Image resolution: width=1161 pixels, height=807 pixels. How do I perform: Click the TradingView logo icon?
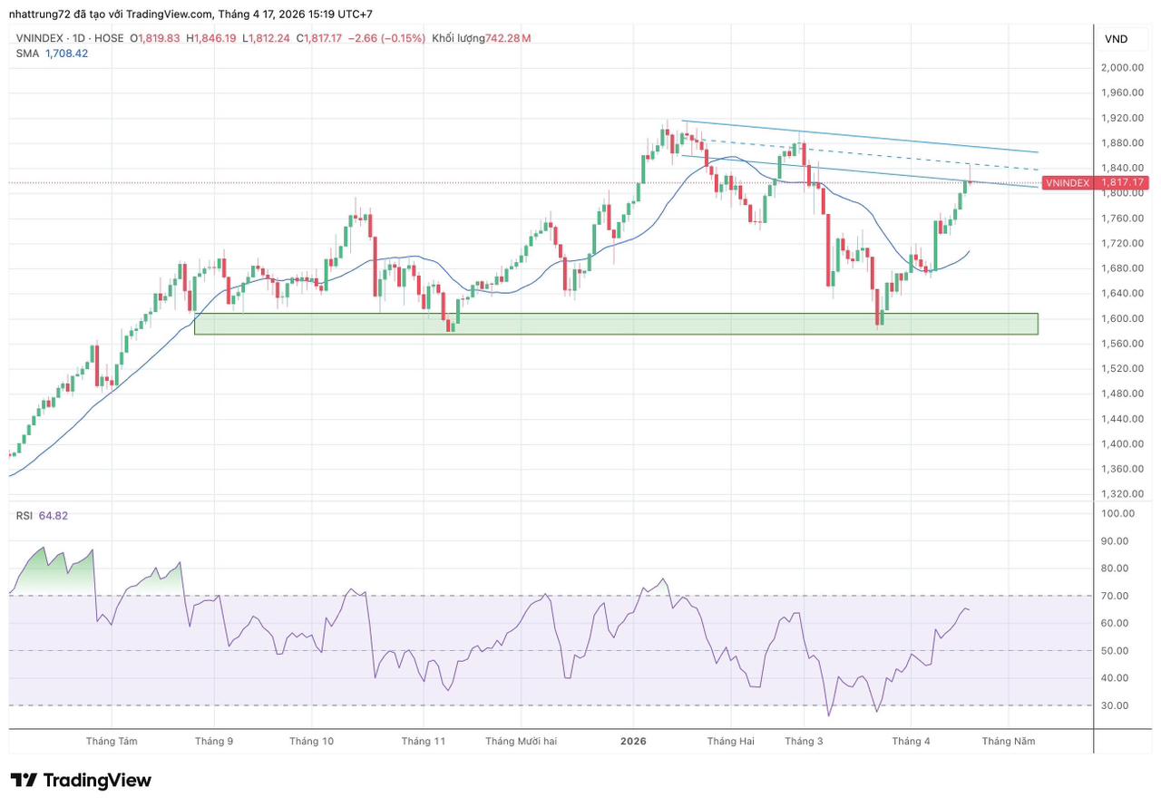pos(24,781)
